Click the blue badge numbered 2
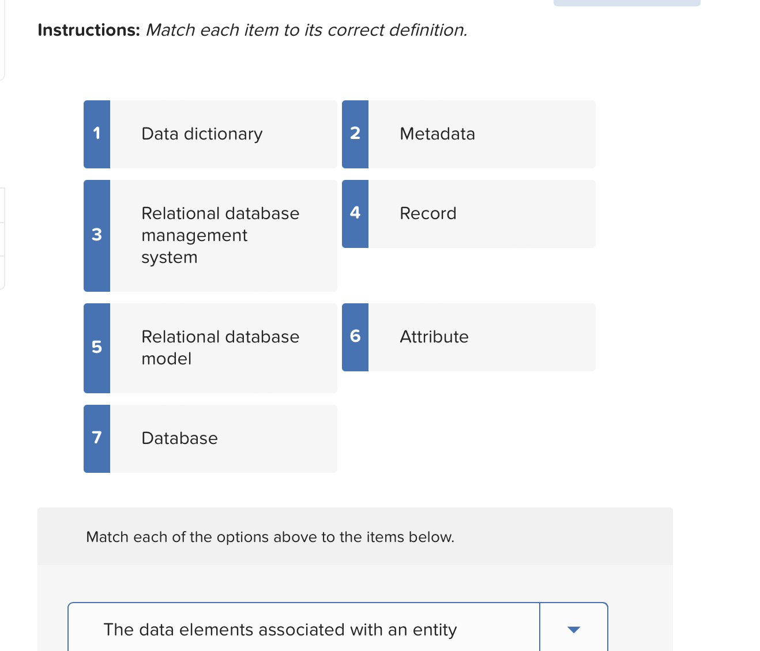This screenshot has height=651, width=760. pyautogui.click(x=355, y=134)
